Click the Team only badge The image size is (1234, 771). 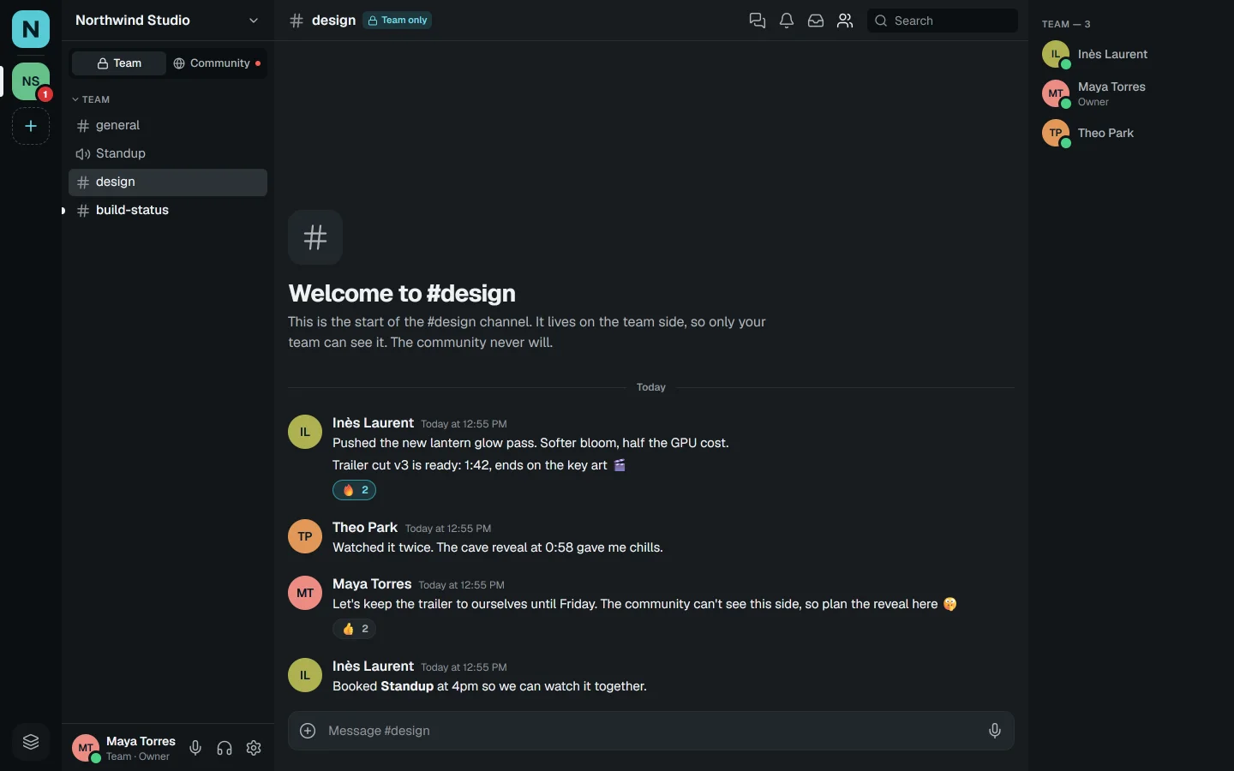click(398, 21)
